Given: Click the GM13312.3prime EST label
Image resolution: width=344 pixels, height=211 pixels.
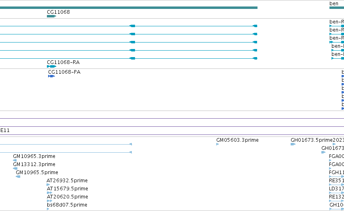Looking at the screenshot, I should pyautogui.click(x=34, y=164).
